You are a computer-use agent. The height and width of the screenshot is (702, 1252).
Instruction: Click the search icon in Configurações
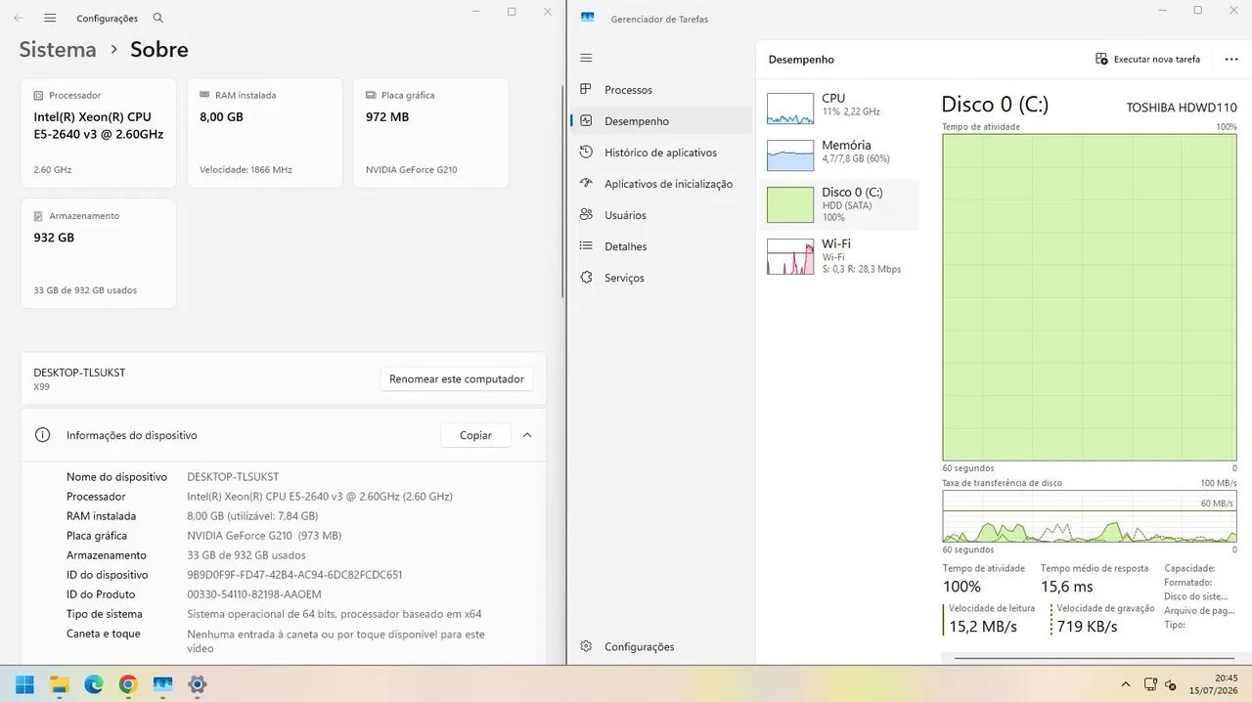pyautogui.click(x=158, y=18)
